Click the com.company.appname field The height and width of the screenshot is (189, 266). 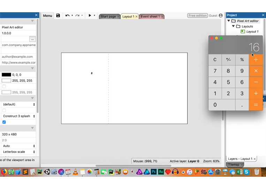(x=18, y=45)
